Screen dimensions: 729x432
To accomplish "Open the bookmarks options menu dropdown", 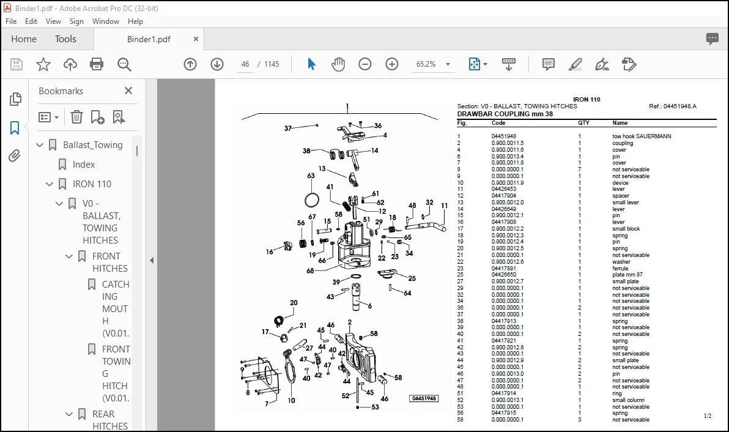I will [x=48, y=117].
